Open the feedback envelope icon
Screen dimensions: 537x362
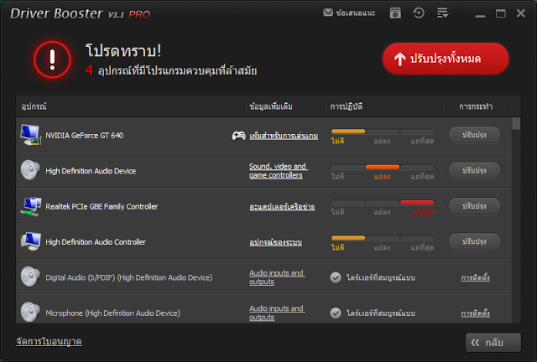(328, 13)
